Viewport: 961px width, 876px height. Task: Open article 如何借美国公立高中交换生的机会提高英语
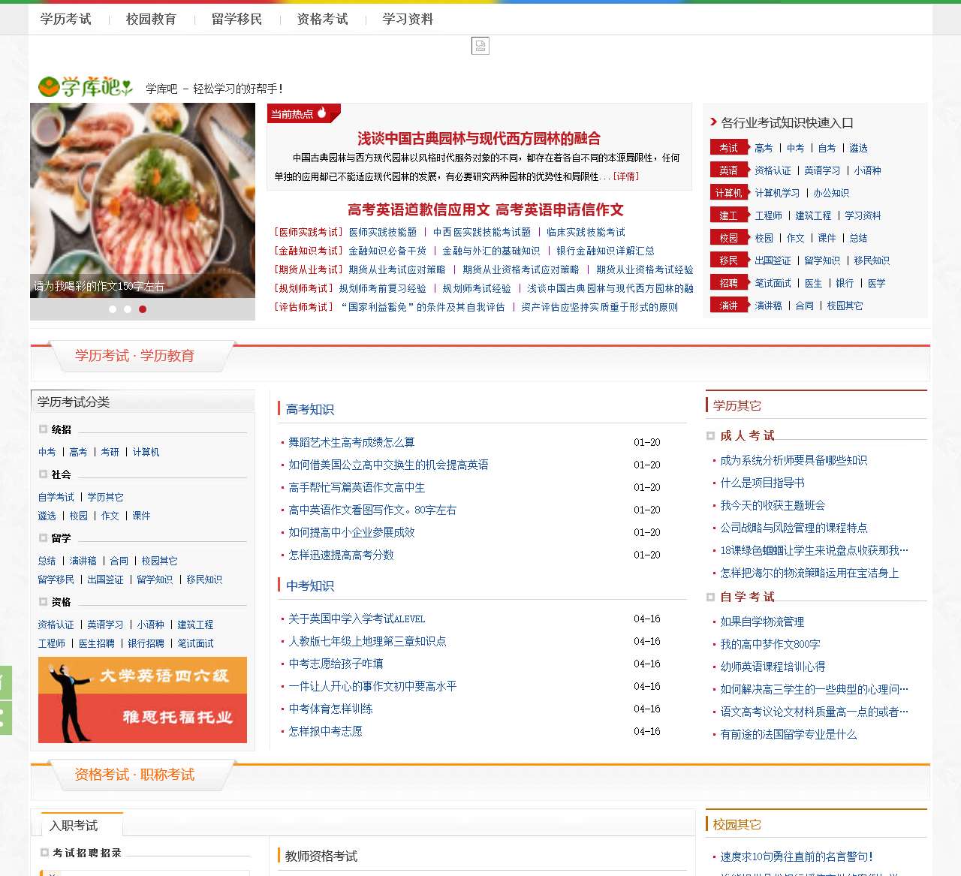tap(388, 465)
